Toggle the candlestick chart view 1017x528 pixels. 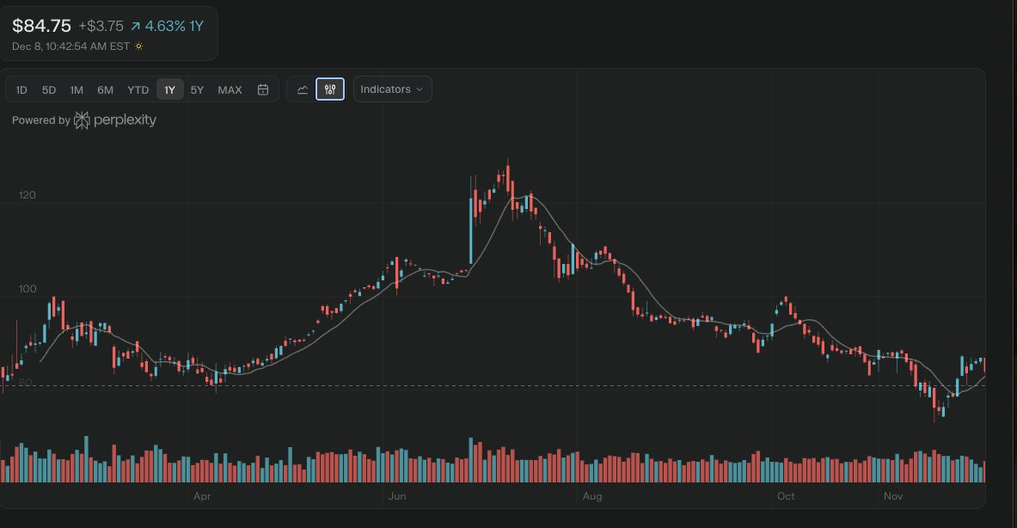[x=330, y=89]
